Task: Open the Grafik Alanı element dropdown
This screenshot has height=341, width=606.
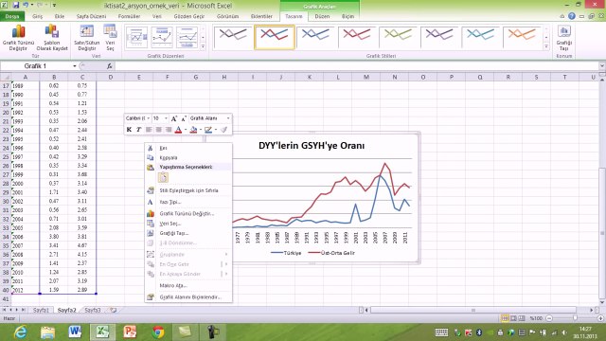Action: pos(228,118)
